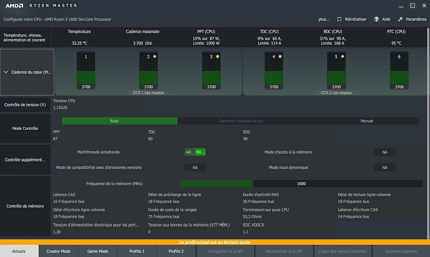Click the Tension CPU value 1,15625
This screenshot has height=257, width=430.
(x=60, y=108)
